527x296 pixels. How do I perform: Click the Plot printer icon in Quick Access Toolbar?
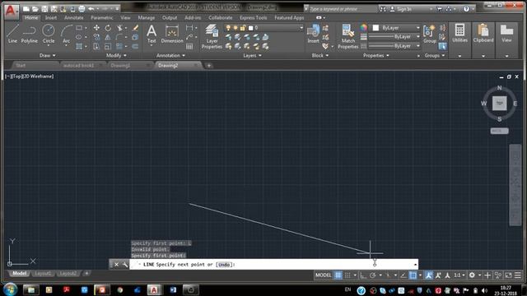(x=82, y=9)
